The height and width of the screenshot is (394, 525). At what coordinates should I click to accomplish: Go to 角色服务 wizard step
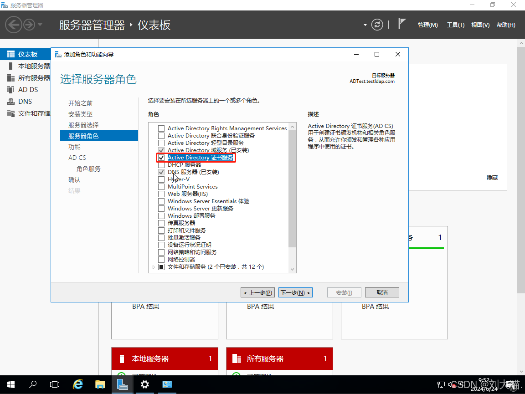coord(88,169)
